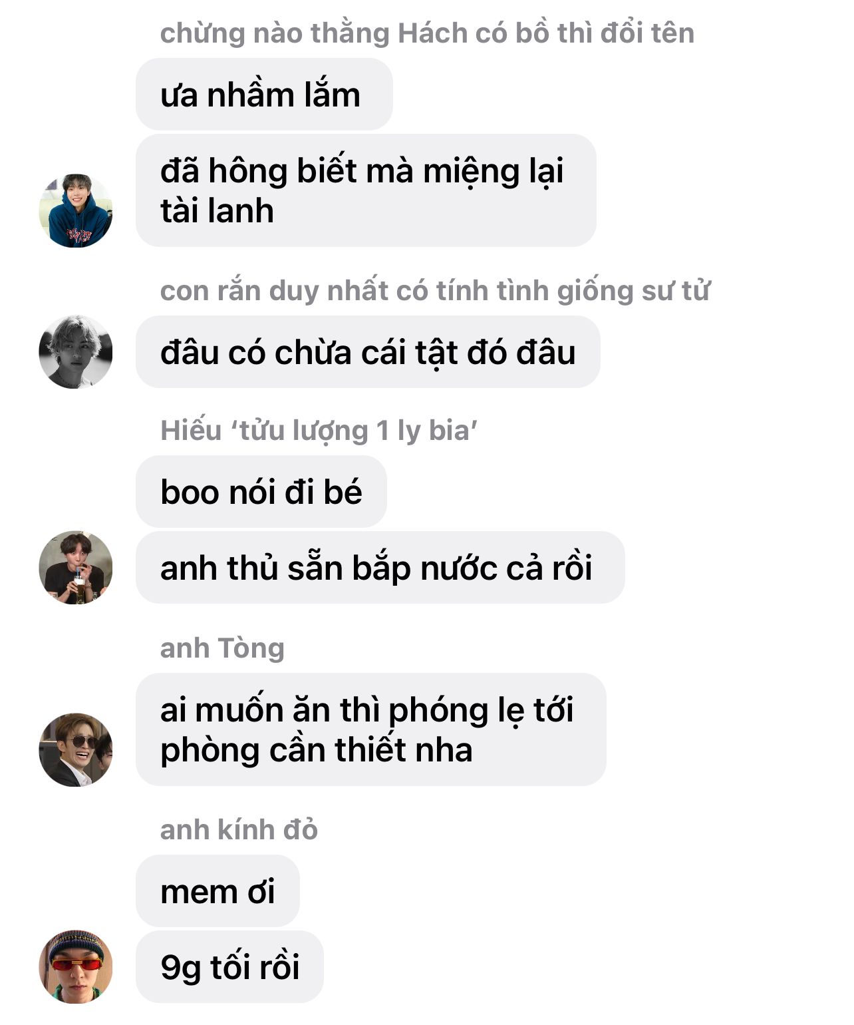Tap message 'ai muốn ăn thì phóng lẹ tới'
The image size is (854, 1025).
371,729
